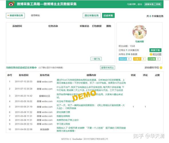Select the 采集中 status badge
The image size is (169, 143).
pyautogui.click(x=139, y=59)
